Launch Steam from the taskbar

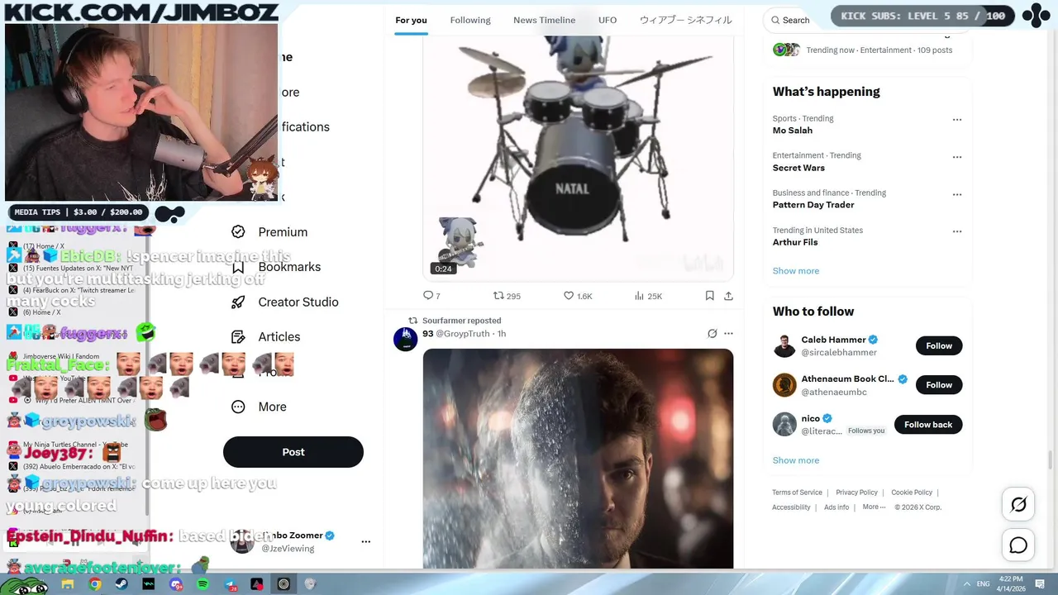[122, 584]
